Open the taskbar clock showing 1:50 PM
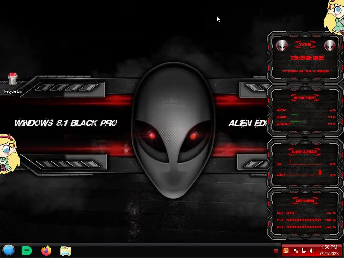The height and width of the screenshot is (258, 344). 329,250
